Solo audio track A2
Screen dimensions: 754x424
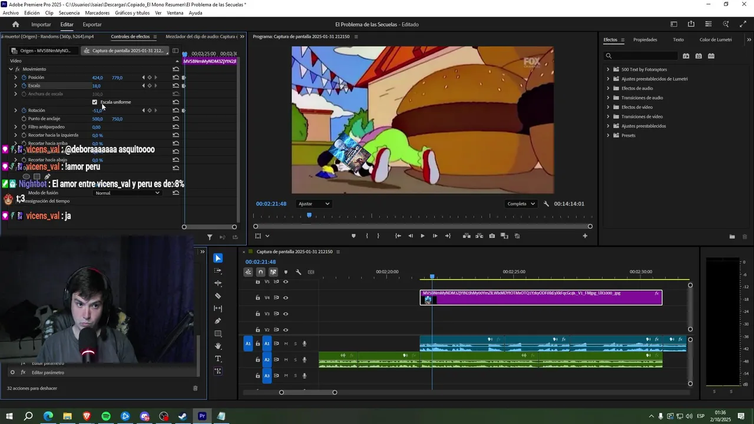tap(295, 360)
